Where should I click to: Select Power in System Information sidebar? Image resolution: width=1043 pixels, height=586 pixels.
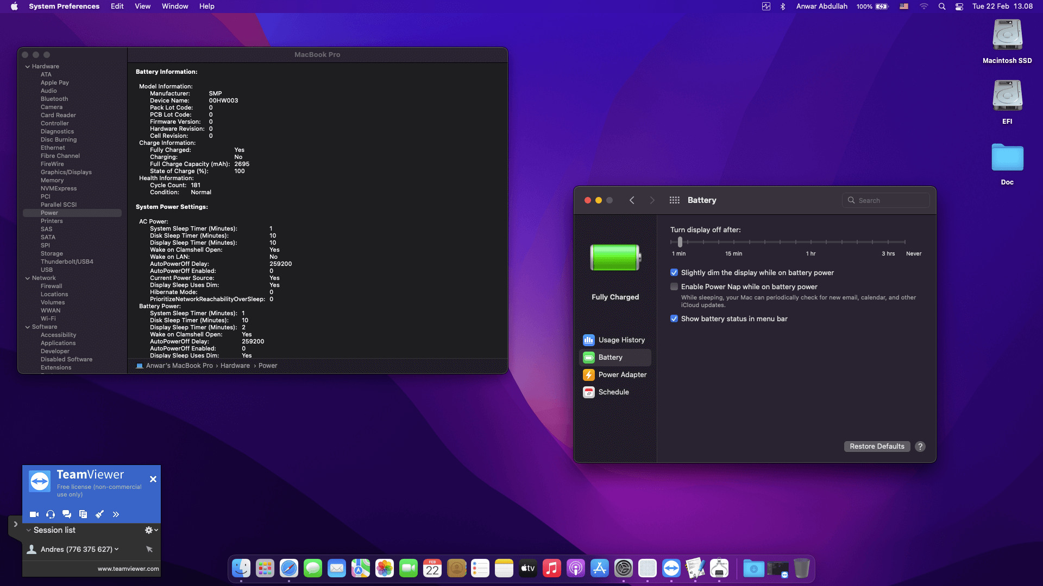(x=72, y=213)
